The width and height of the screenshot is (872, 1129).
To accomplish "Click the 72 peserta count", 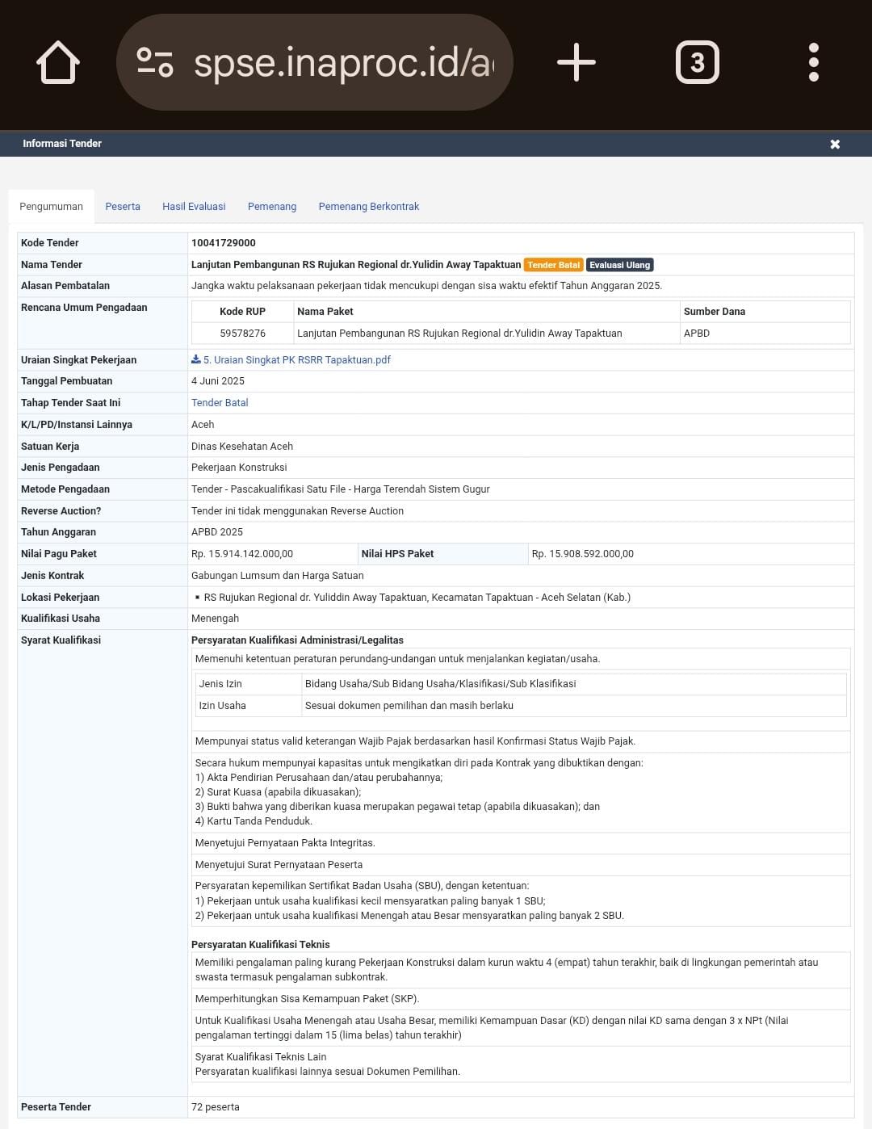I will [x=216, y=1107].
